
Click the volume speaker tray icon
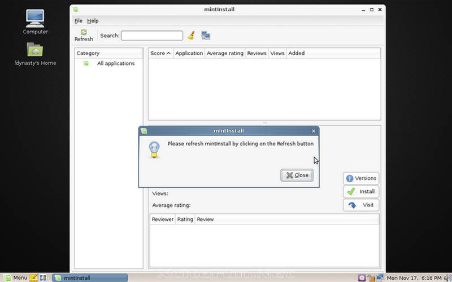tap(447, 278)
